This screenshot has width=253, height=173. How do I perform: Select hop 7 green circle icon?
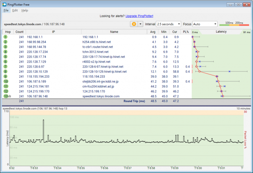tap(5, 66)
